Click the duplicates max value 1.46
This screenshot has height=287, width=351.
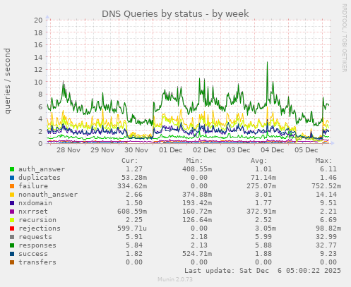pyautogui.click(x=328, y=178)
